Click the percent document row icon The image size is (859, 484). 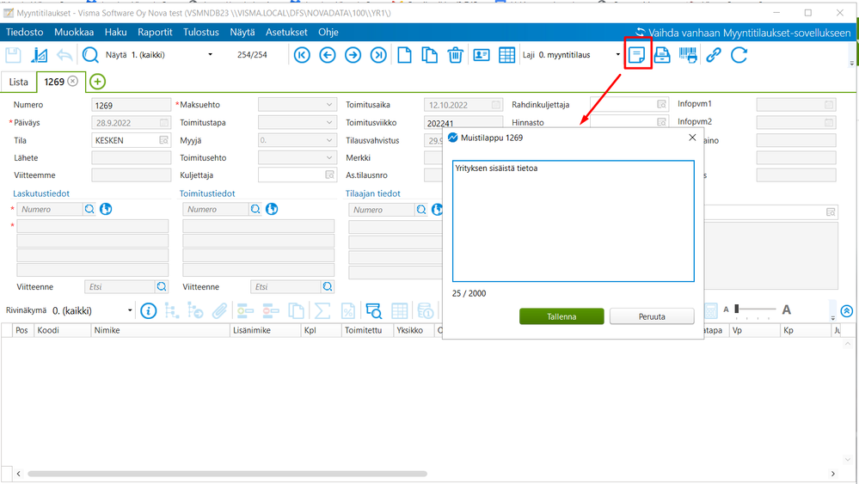348,311
